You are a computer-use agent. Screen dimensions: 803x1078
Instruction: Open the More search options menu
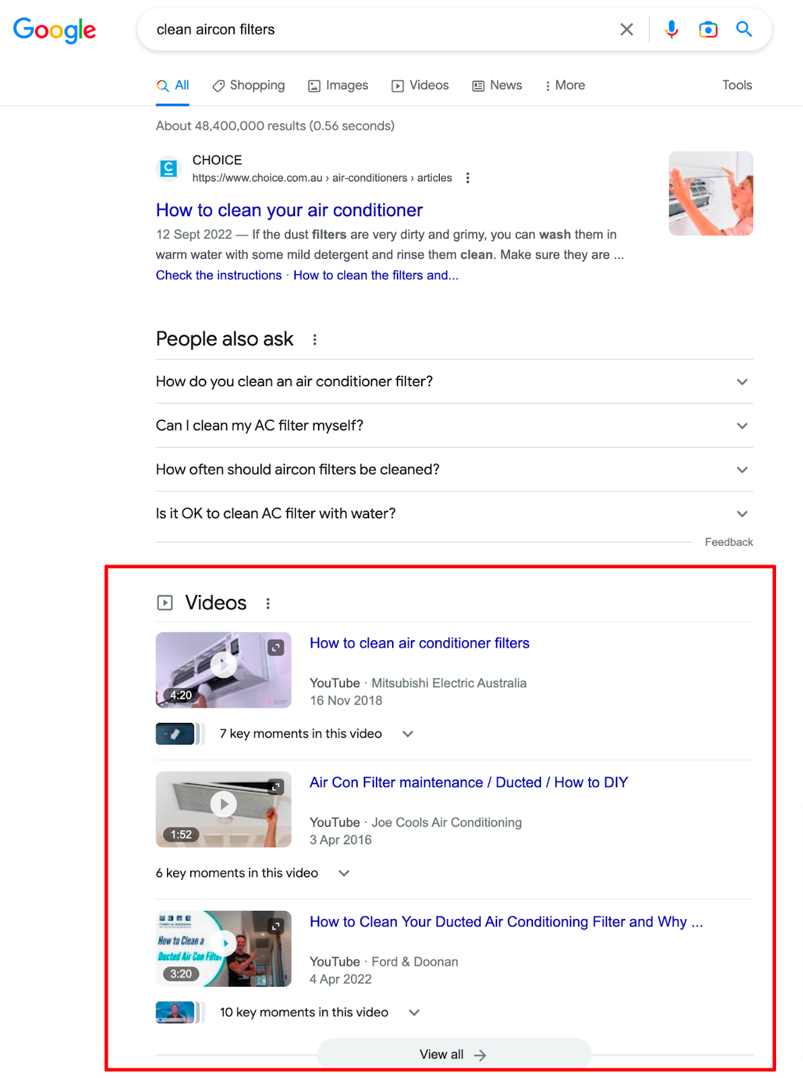click(565, 86)
